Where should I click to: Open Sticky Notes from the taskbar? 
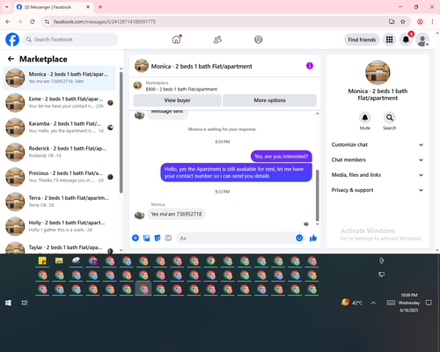[x=42, y=260]
